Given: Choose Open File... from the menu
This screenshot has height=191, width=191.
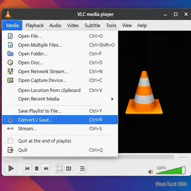Looking at the screenshot, I should (x=60, y=36).
